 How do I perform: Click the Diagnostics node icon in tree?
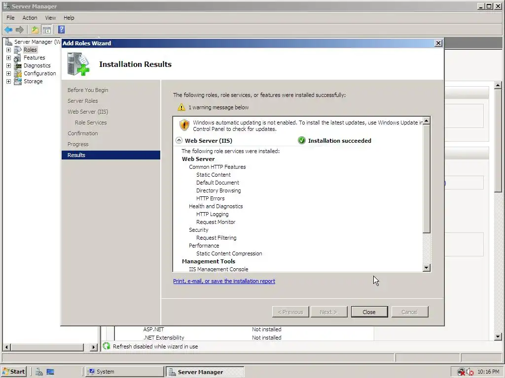[18, 65]
